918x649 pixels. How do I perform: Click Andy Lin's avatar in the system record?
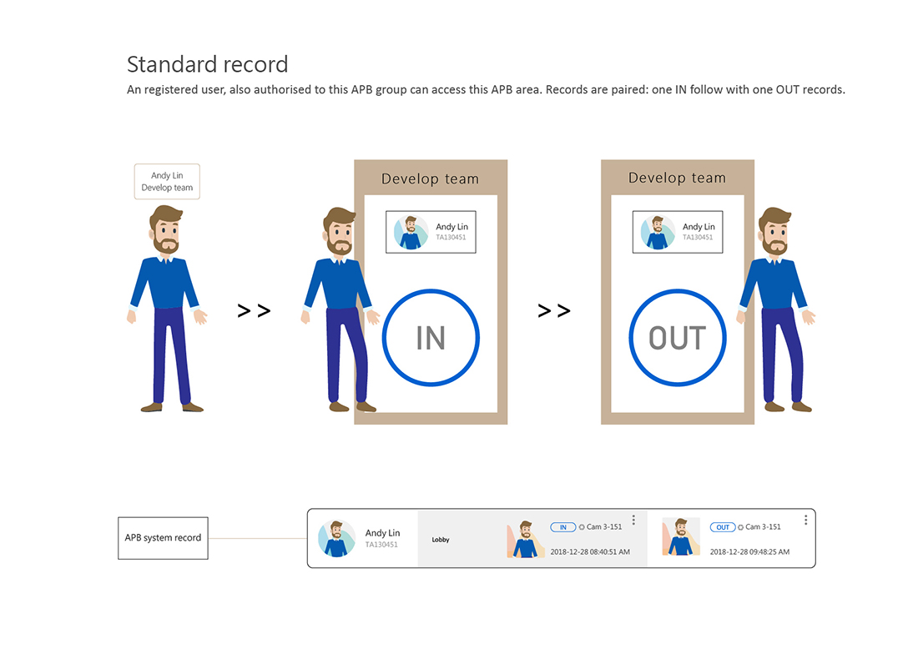pyautogui.click(x=337, y=538)
